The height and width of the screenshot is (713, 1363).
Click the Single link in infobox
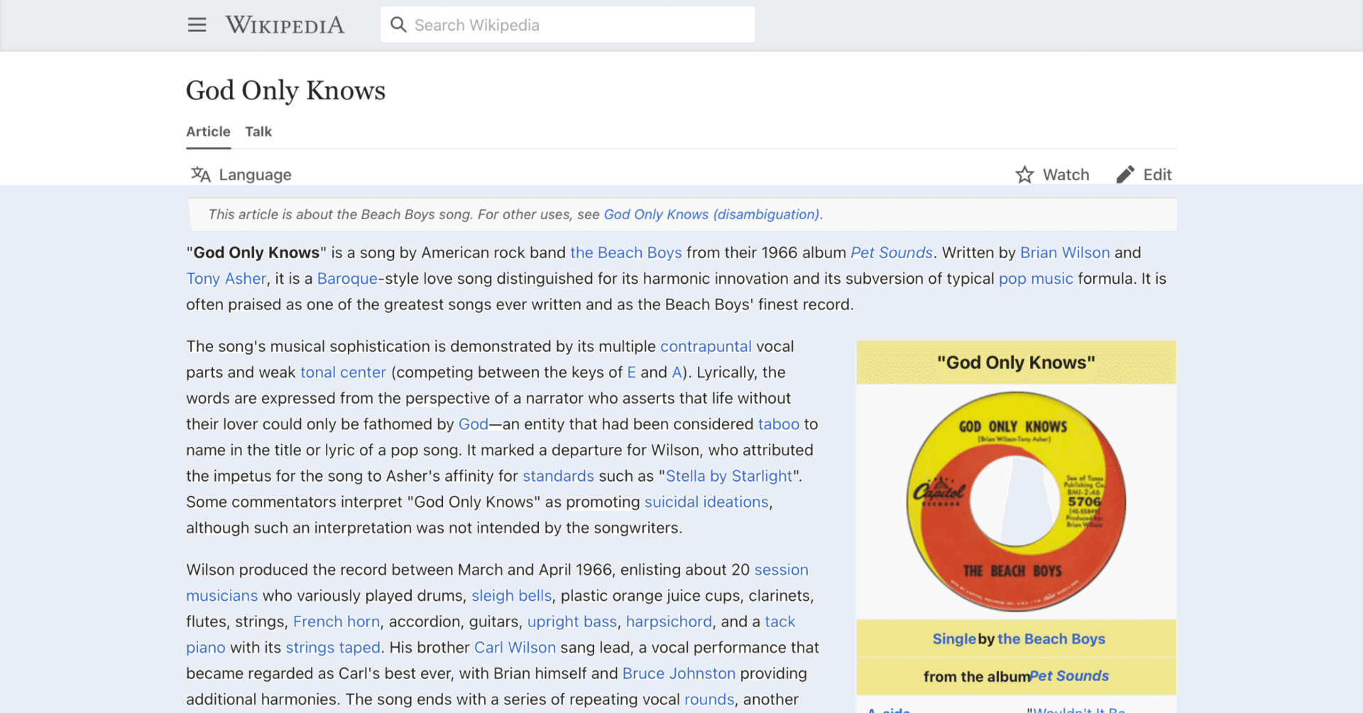coord(954,639)
